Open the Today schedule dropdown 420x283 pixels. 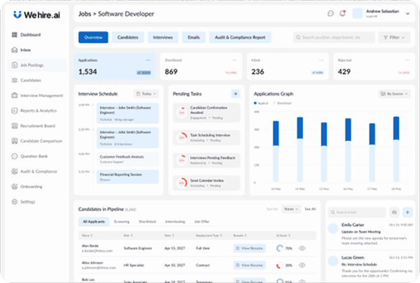[x=146, y=94]
